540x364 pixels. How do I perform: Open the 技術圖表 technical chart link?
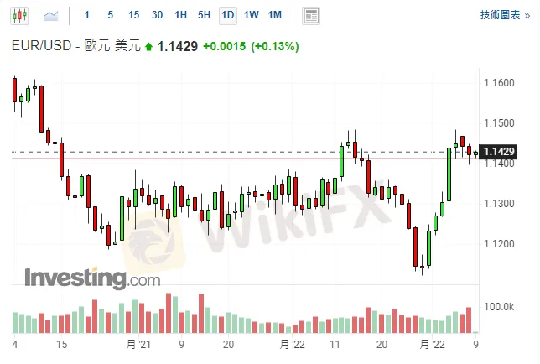click(x=505, y=15)
